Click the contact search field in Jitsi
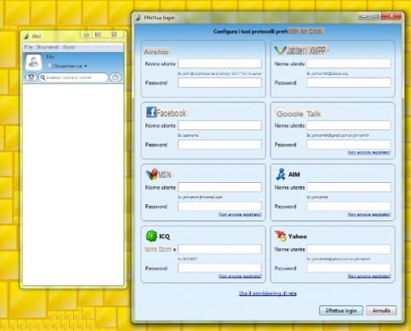 pyautogui.click(x=73, y=77)
